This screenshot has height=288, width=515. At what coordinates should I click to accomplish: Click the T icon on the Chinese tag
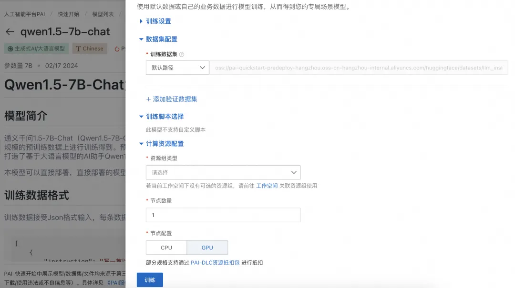click(78, 49)
